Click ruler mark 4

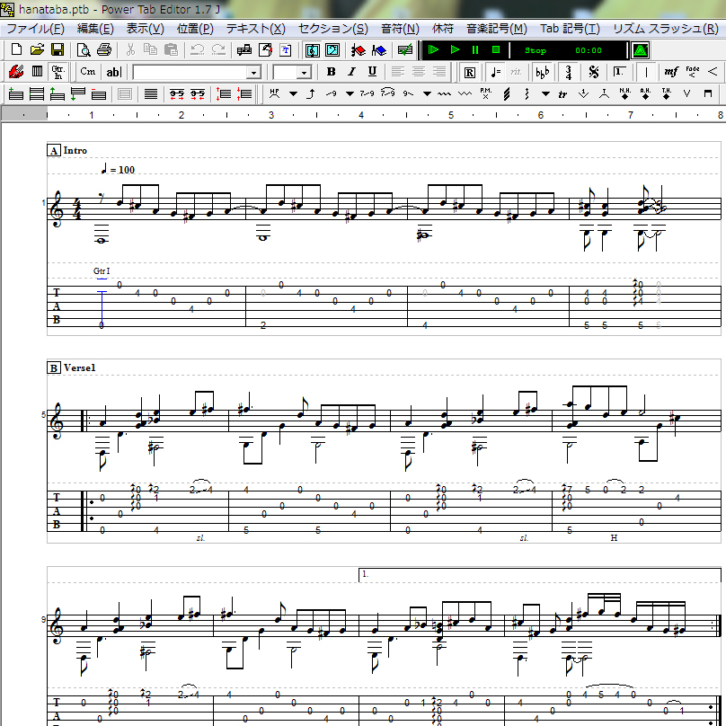click(x=360, y=115)
